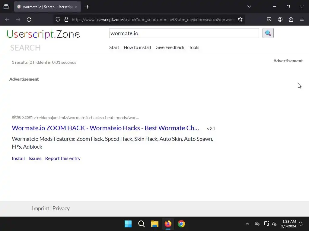The height and width of the screenshot is (231, 309).
Task: Go to the Start menu link
Action: (x=114, y=48)
